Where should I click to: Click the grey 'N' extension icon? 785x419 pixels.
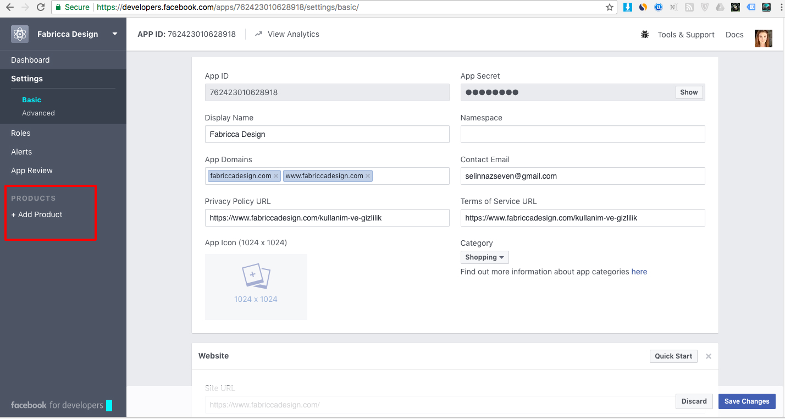(x=674, y=7)
